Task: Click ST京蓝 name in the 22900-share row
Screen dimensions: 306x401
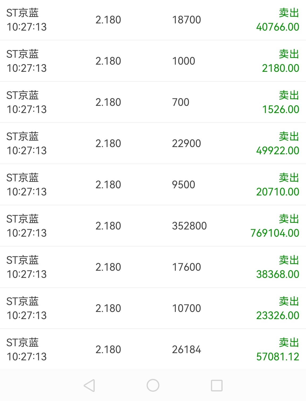Action: pos(23,136)
